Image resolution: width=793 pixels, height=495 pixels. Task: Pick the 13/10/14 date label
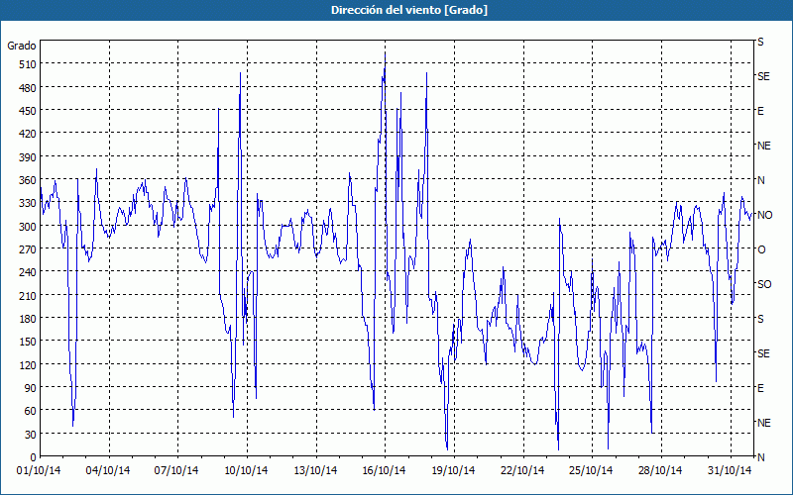coord(315,471)
